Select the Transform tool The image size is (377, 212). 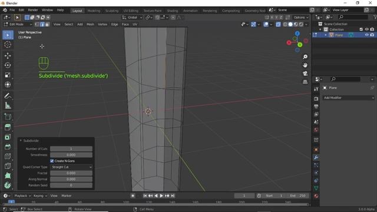pos(8,84)
